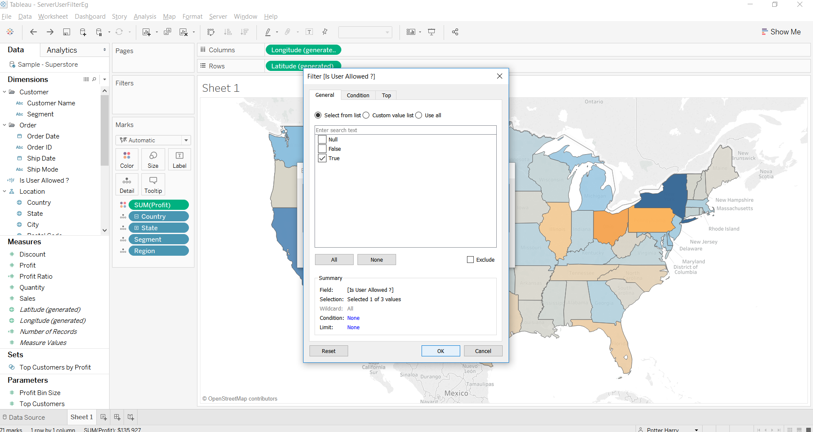Image resolution: width=813 pixels, height=432 pixels.
Task: Share workbook with others
Action: [x=455, y=32]
